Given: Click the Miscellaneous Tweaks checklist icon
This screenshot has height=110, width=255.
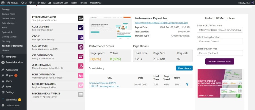Looking at the screenshot, I should tap(81, 95).
